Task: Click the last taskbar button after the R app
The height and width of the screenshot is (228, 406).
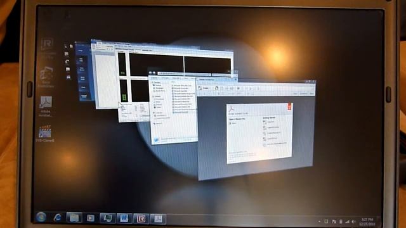Action: (158, 219)
